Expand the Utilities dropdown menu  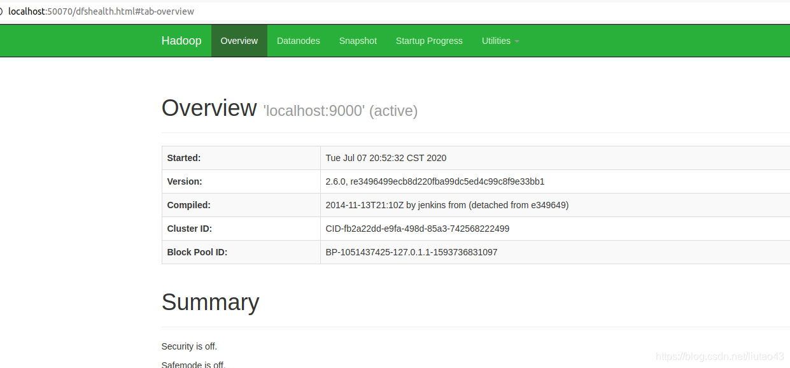(x=500, y=41)
